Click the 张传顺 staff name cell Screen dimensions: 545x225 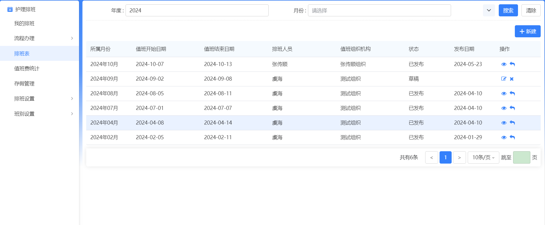(x=280, y=64)
